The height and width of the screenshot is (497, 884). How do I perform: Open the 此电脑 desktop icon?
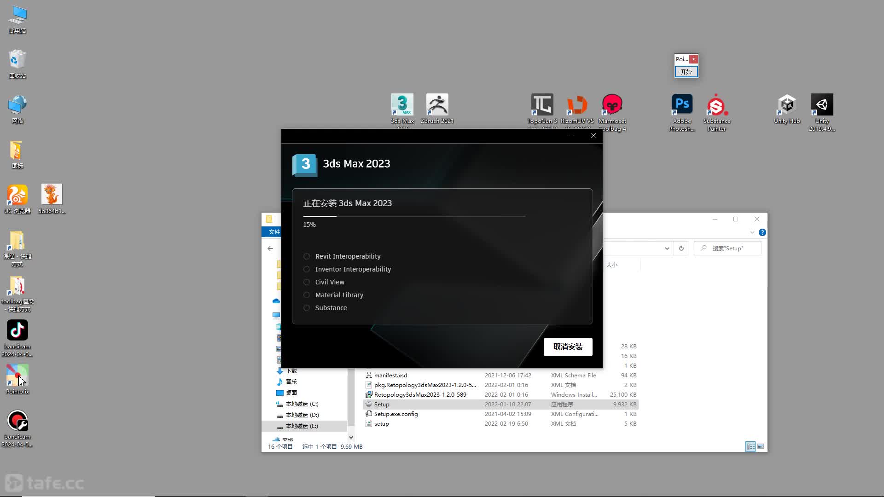coord(17,20)
